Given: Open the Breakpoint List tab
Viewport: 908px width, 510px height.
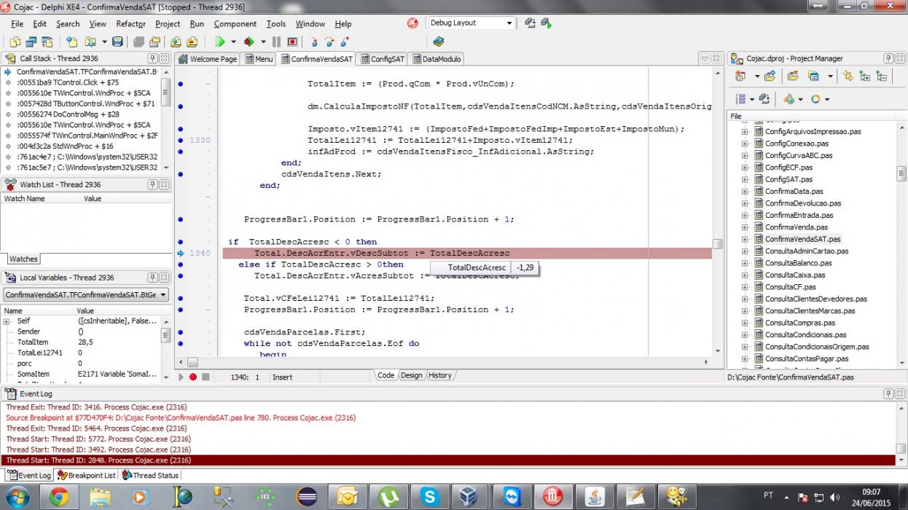Looking at the screenshot, I should (x=87, y=475).
